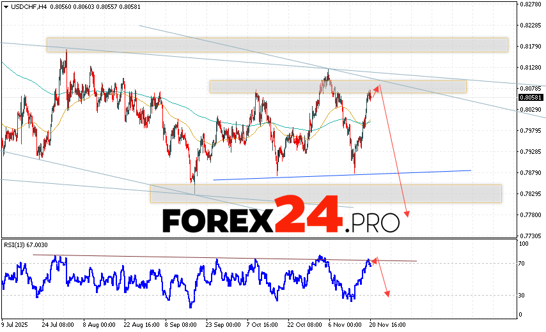Select the bottom gray support zone
This screenshot has width=546, height=332.
coord(325,193)
